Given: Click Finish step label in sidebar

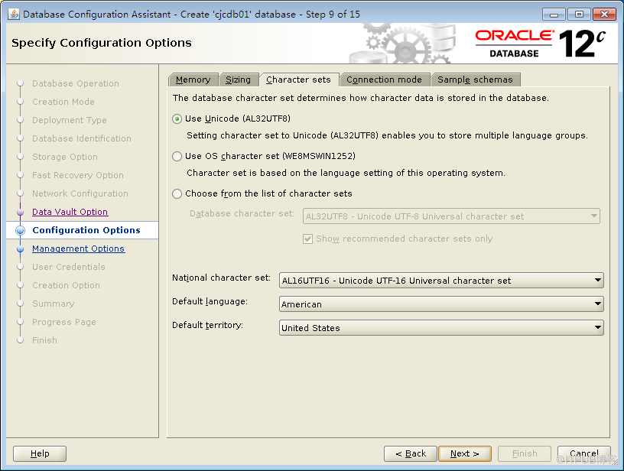Looking at the screenshot, I should click(x=44, y=340).
